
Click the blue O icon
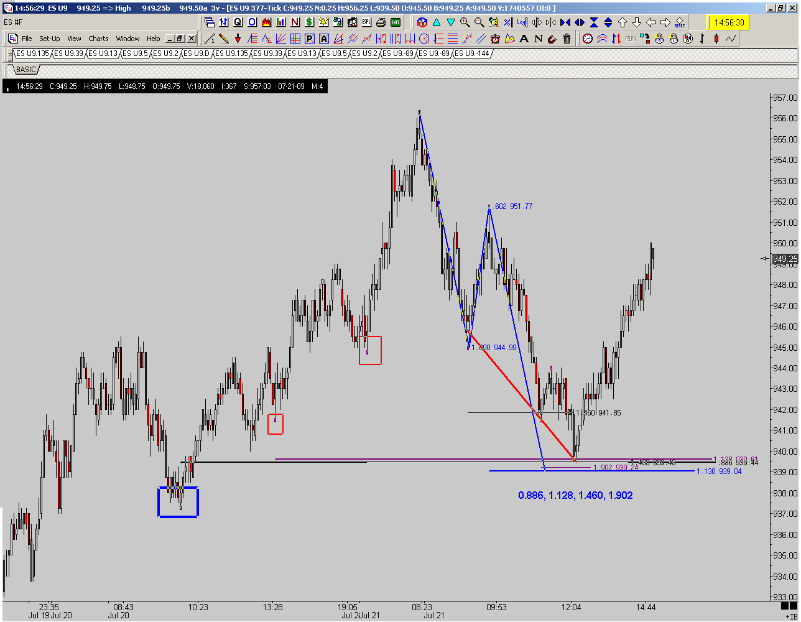252,22
